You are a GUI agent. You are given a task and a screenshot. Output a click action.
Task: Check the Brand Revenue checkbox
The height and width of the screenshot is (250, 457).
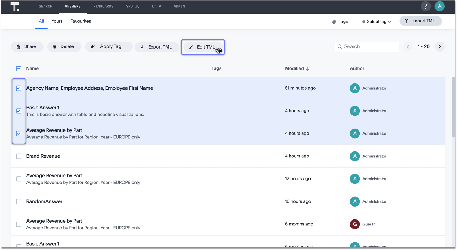19,156
